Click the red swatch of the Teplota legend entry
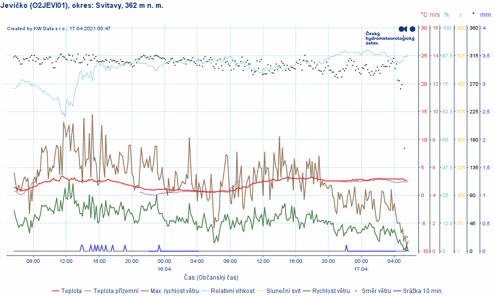 (x=55, y=291)
